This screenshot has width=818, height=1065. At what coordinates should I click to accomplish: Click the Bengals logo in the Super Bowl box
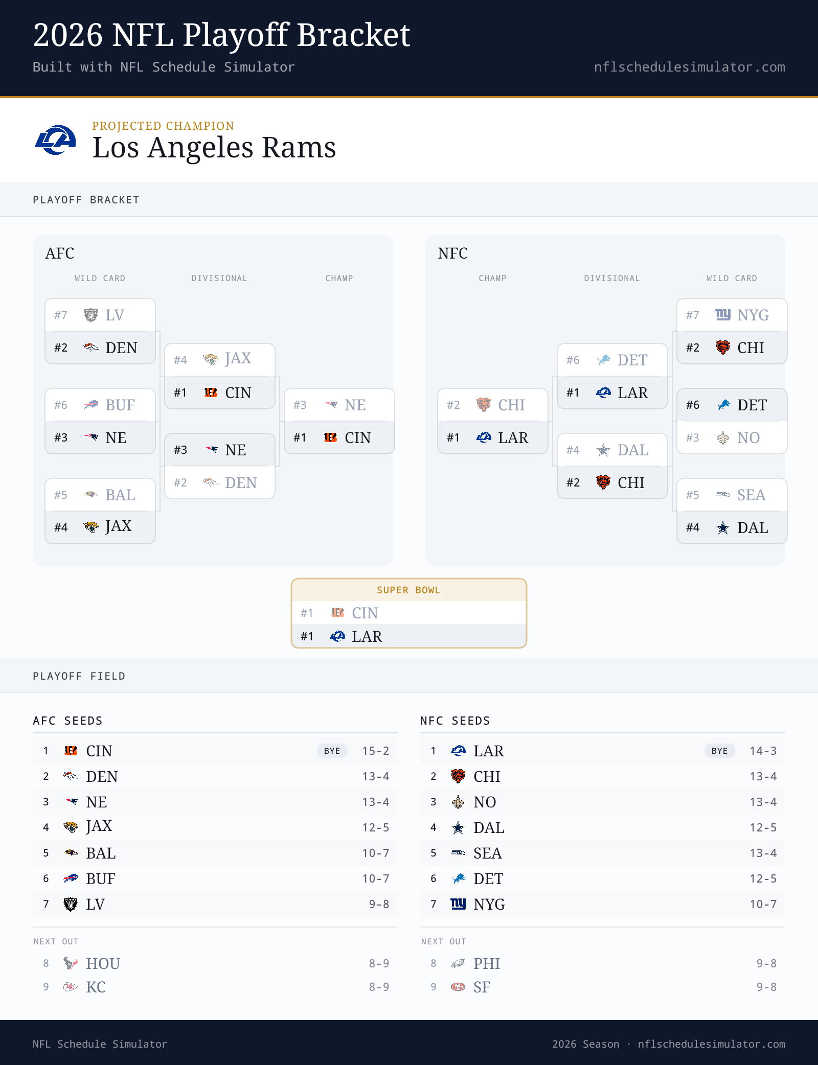tap(337, 612)
